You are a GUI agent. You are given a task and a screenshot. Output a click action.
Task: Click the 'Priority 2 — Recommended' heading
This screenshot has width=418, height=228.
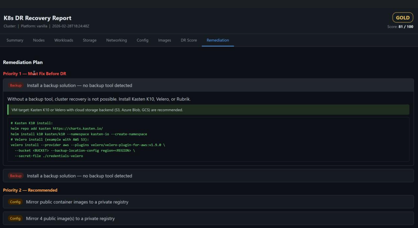coord(30,190)
